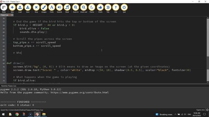Close the Flappy 2.py tab

tap(10, 15)
